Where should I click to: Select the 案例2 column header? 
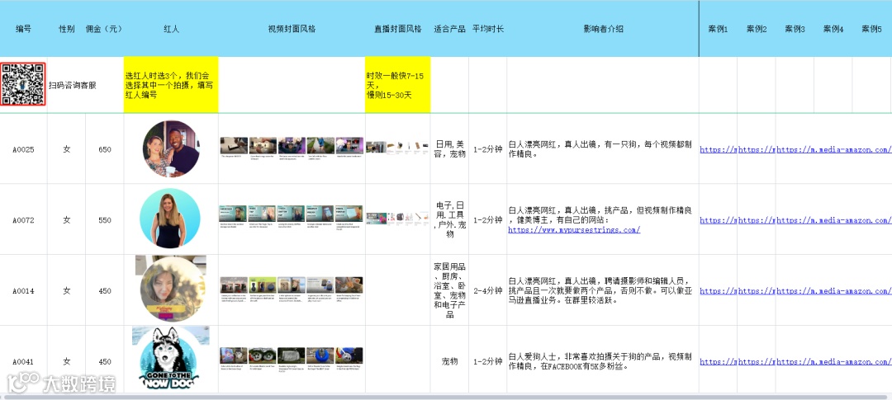[757, 29]
